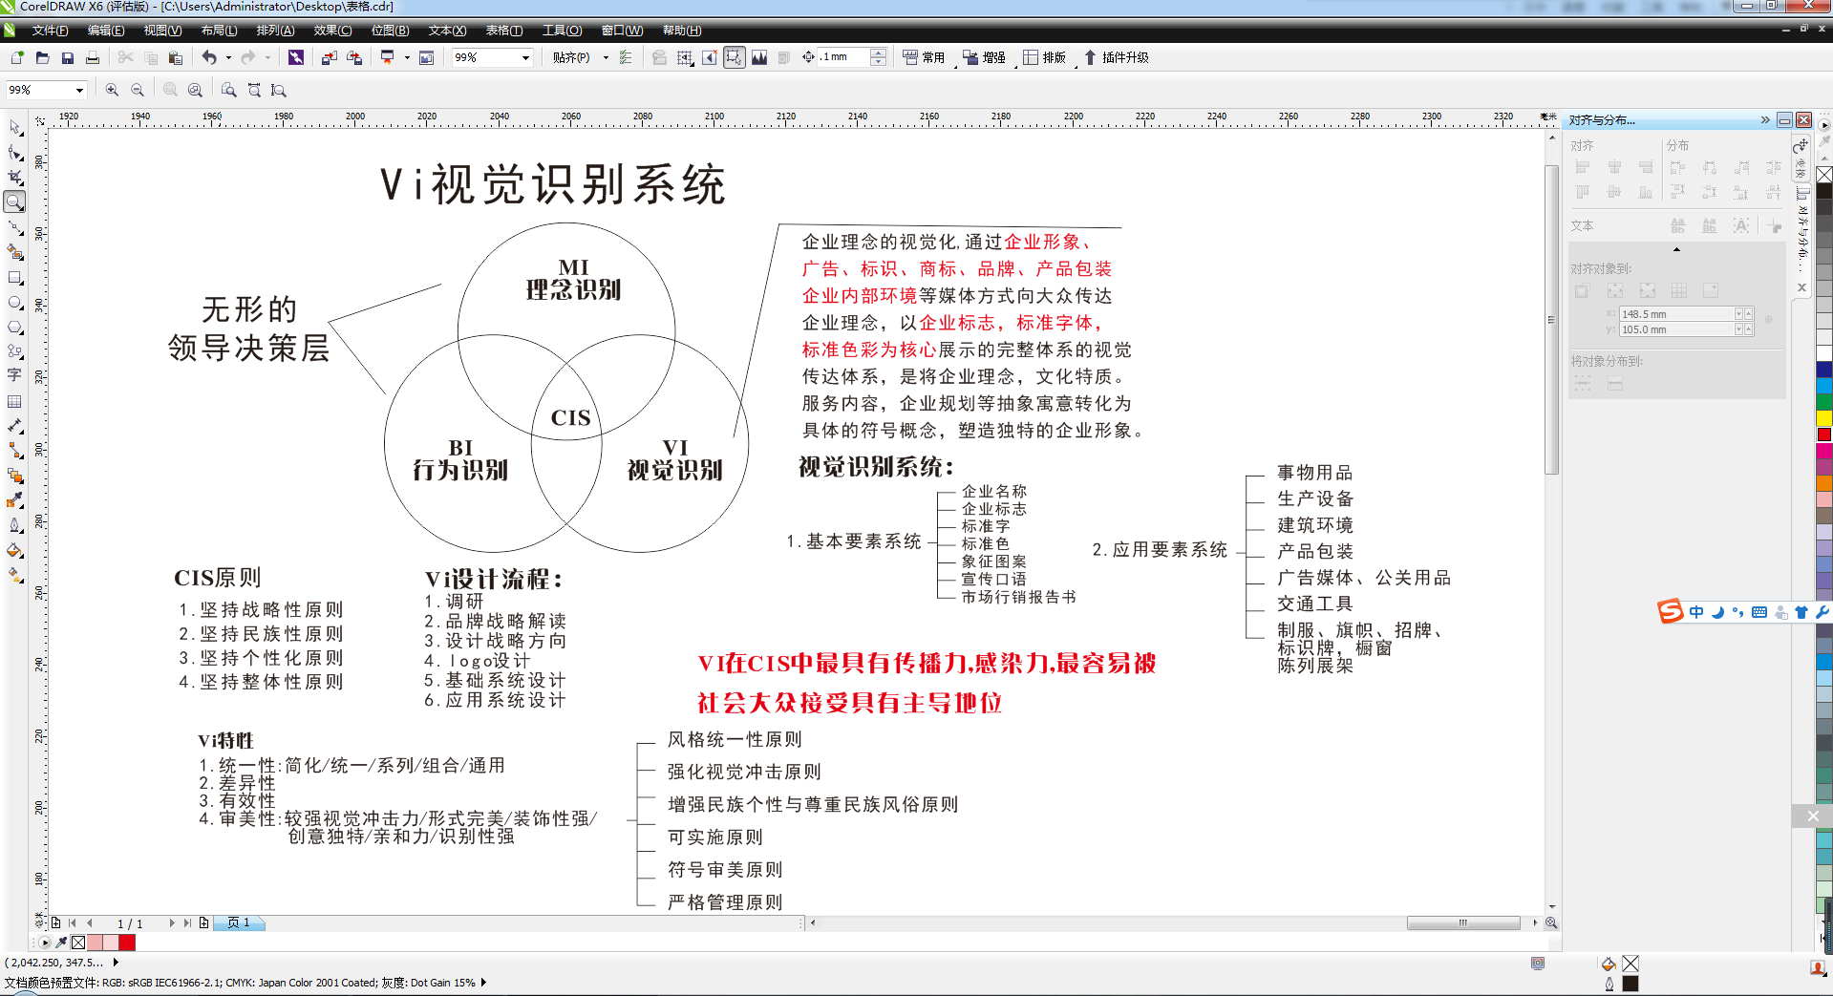
Task: Open the Table tool
Action: (x=14, y=401)
